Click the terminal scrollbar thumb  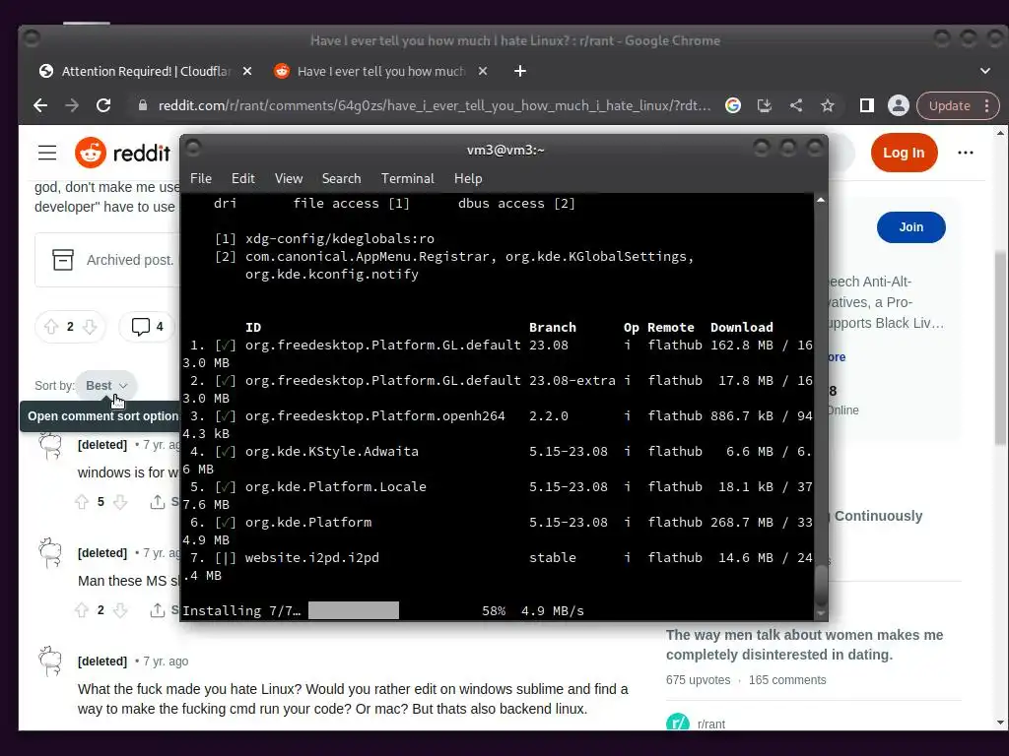click(821, 584)
